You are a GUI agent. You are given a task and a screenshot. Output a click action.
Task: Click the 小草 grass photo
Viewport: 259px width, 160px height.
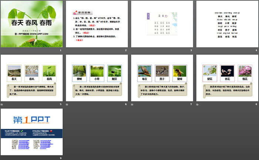(97, 71)
